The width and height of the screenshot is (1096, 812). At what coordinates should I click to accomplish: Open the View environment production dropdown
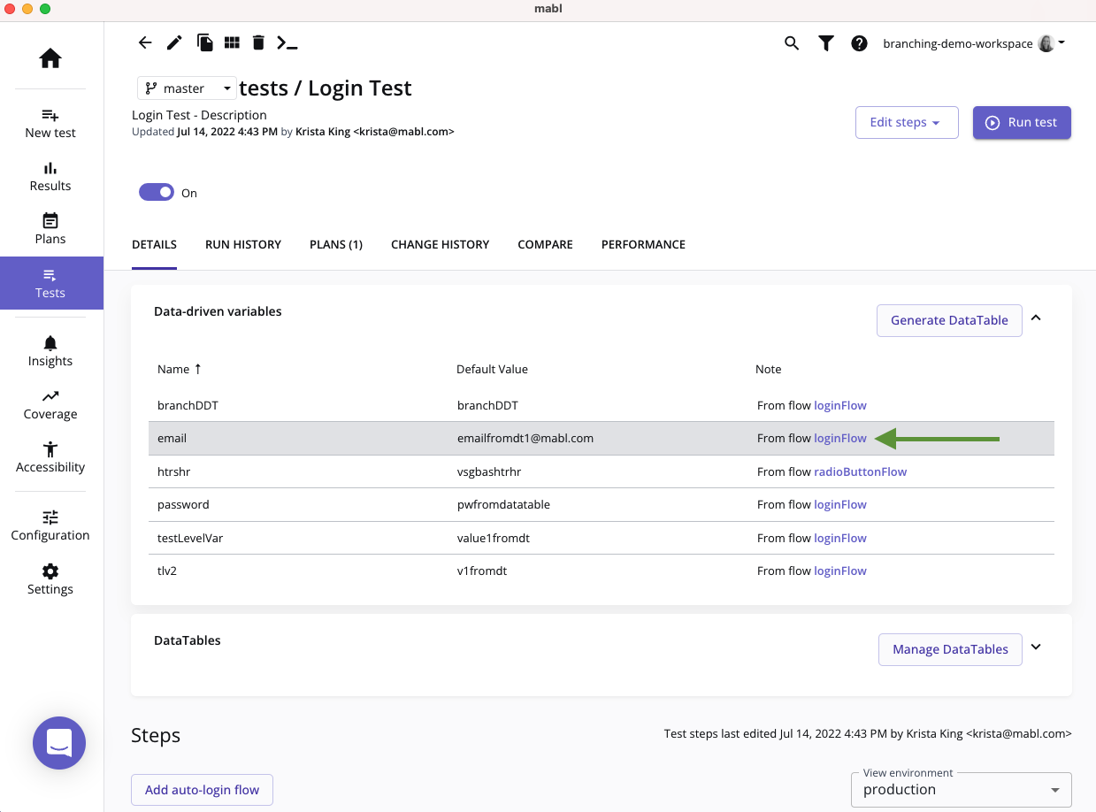(x=961, y=789)
